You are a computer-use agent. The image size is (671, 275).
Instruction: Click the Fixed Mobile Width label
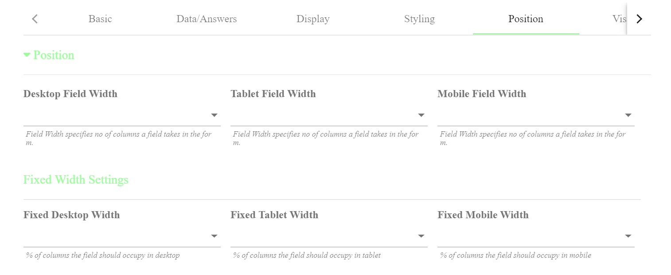click(483, 215)
